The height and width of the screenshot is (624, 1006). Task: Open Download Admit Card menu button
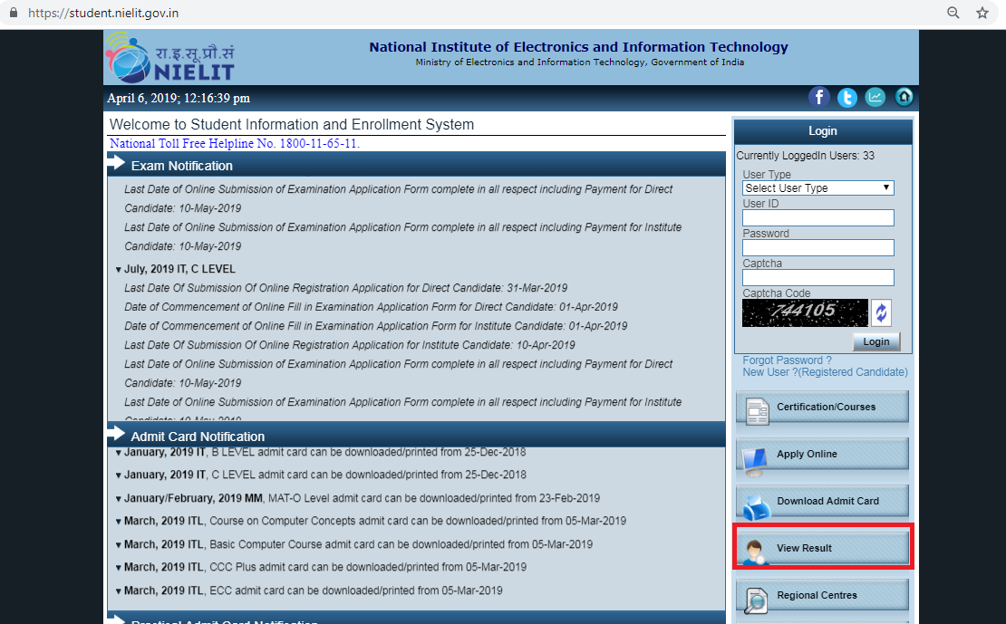pos(823,502)
